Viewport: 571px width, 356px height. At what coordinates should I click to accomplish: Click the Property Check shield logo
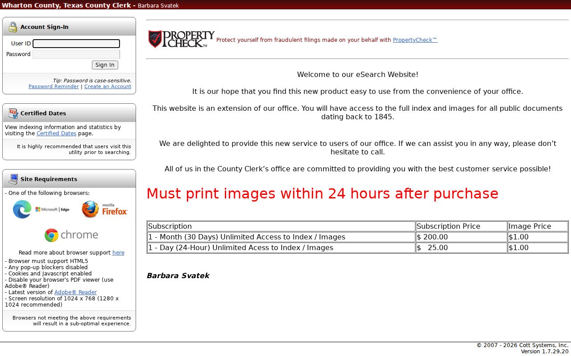tap(181, 39)
